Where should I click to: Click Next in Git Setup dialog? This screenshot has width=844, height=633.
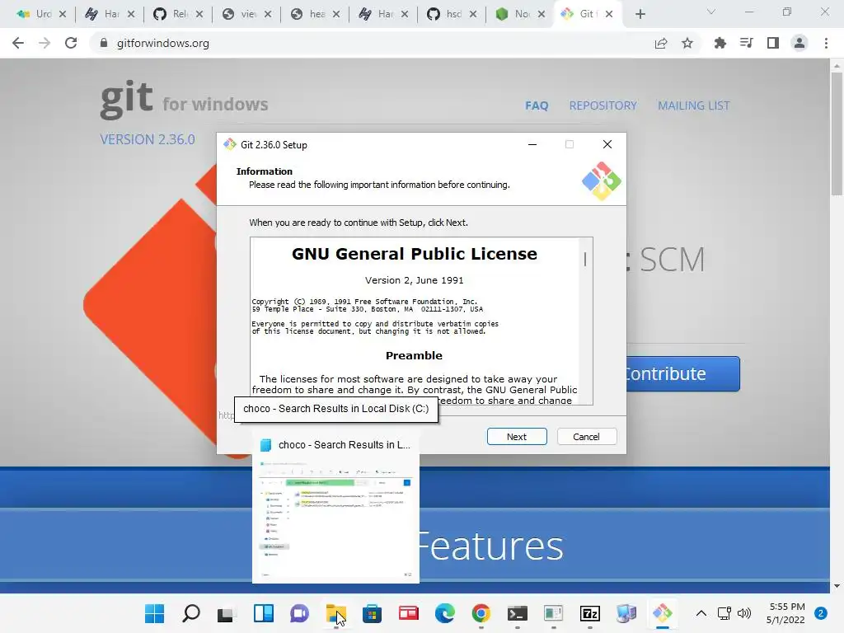pyautogui.click(x=517, y=437)
